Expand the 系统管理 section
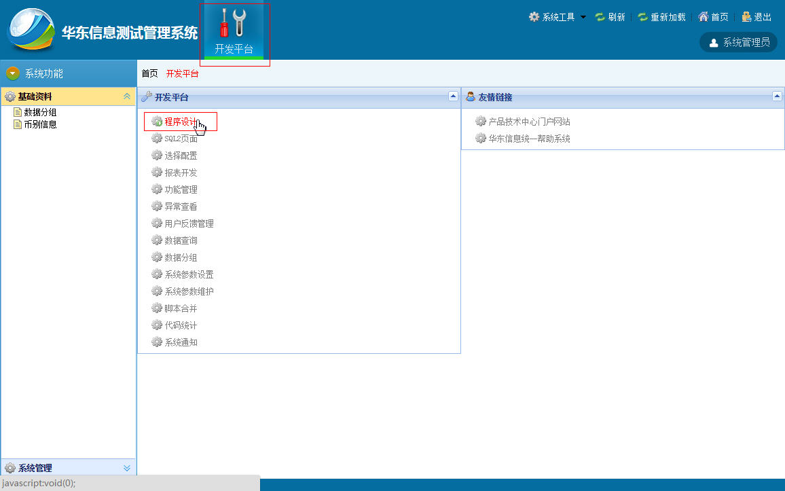 [x=127, y=468]
